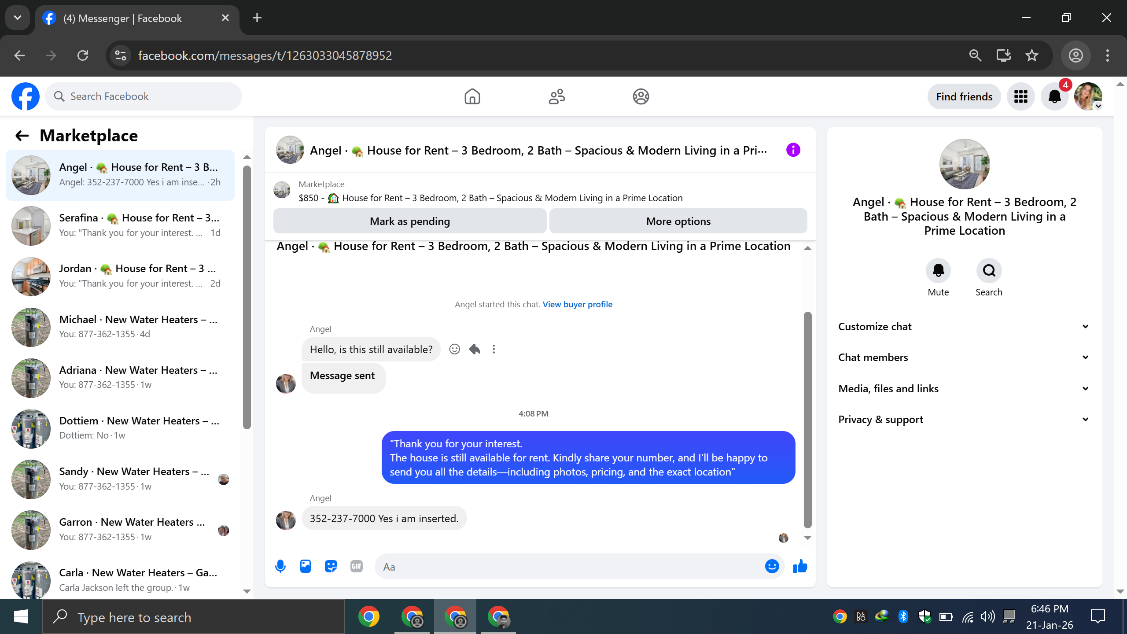This screenshot has width=1127, height=634.
Task: Open the GIF picker
Action: pyautogui.click(x=356, y=566)
